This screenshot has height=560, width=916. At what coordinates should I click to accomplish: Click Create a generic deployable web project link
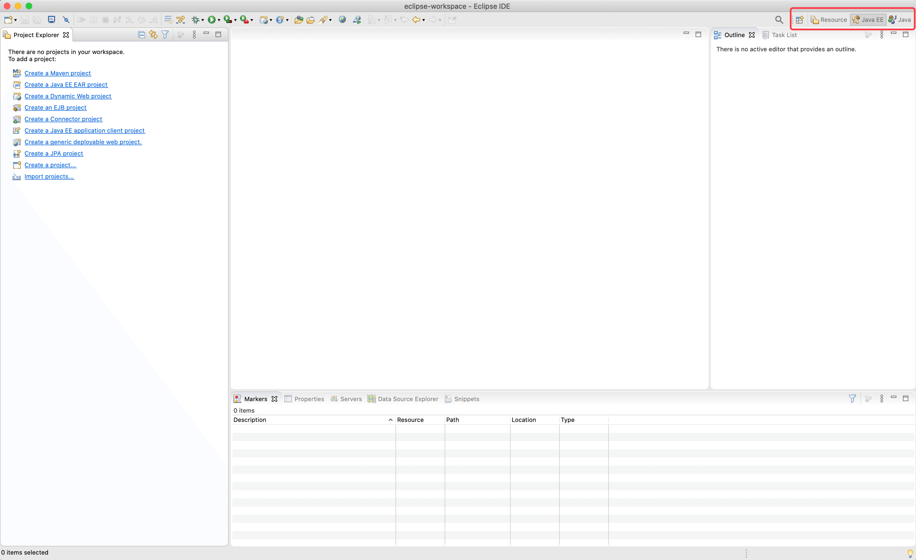pos(83,142)
